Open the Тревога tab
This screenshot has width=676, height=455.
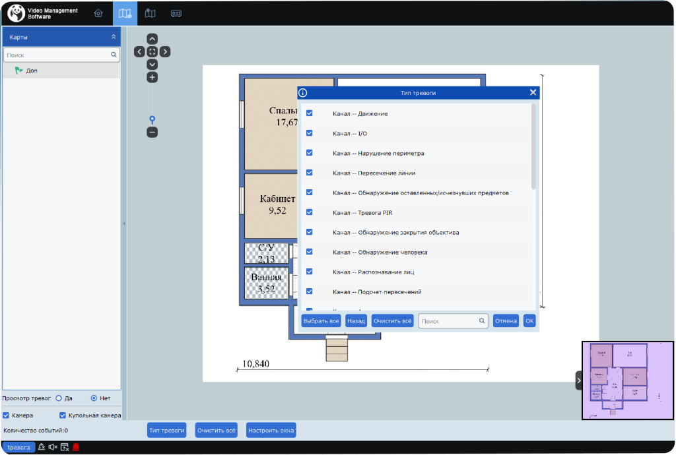tap(18, 447)
